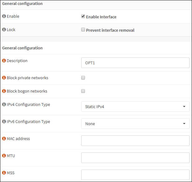Click info icon for Block private networks
Screen dimensions: 192x182
[4, 78]
